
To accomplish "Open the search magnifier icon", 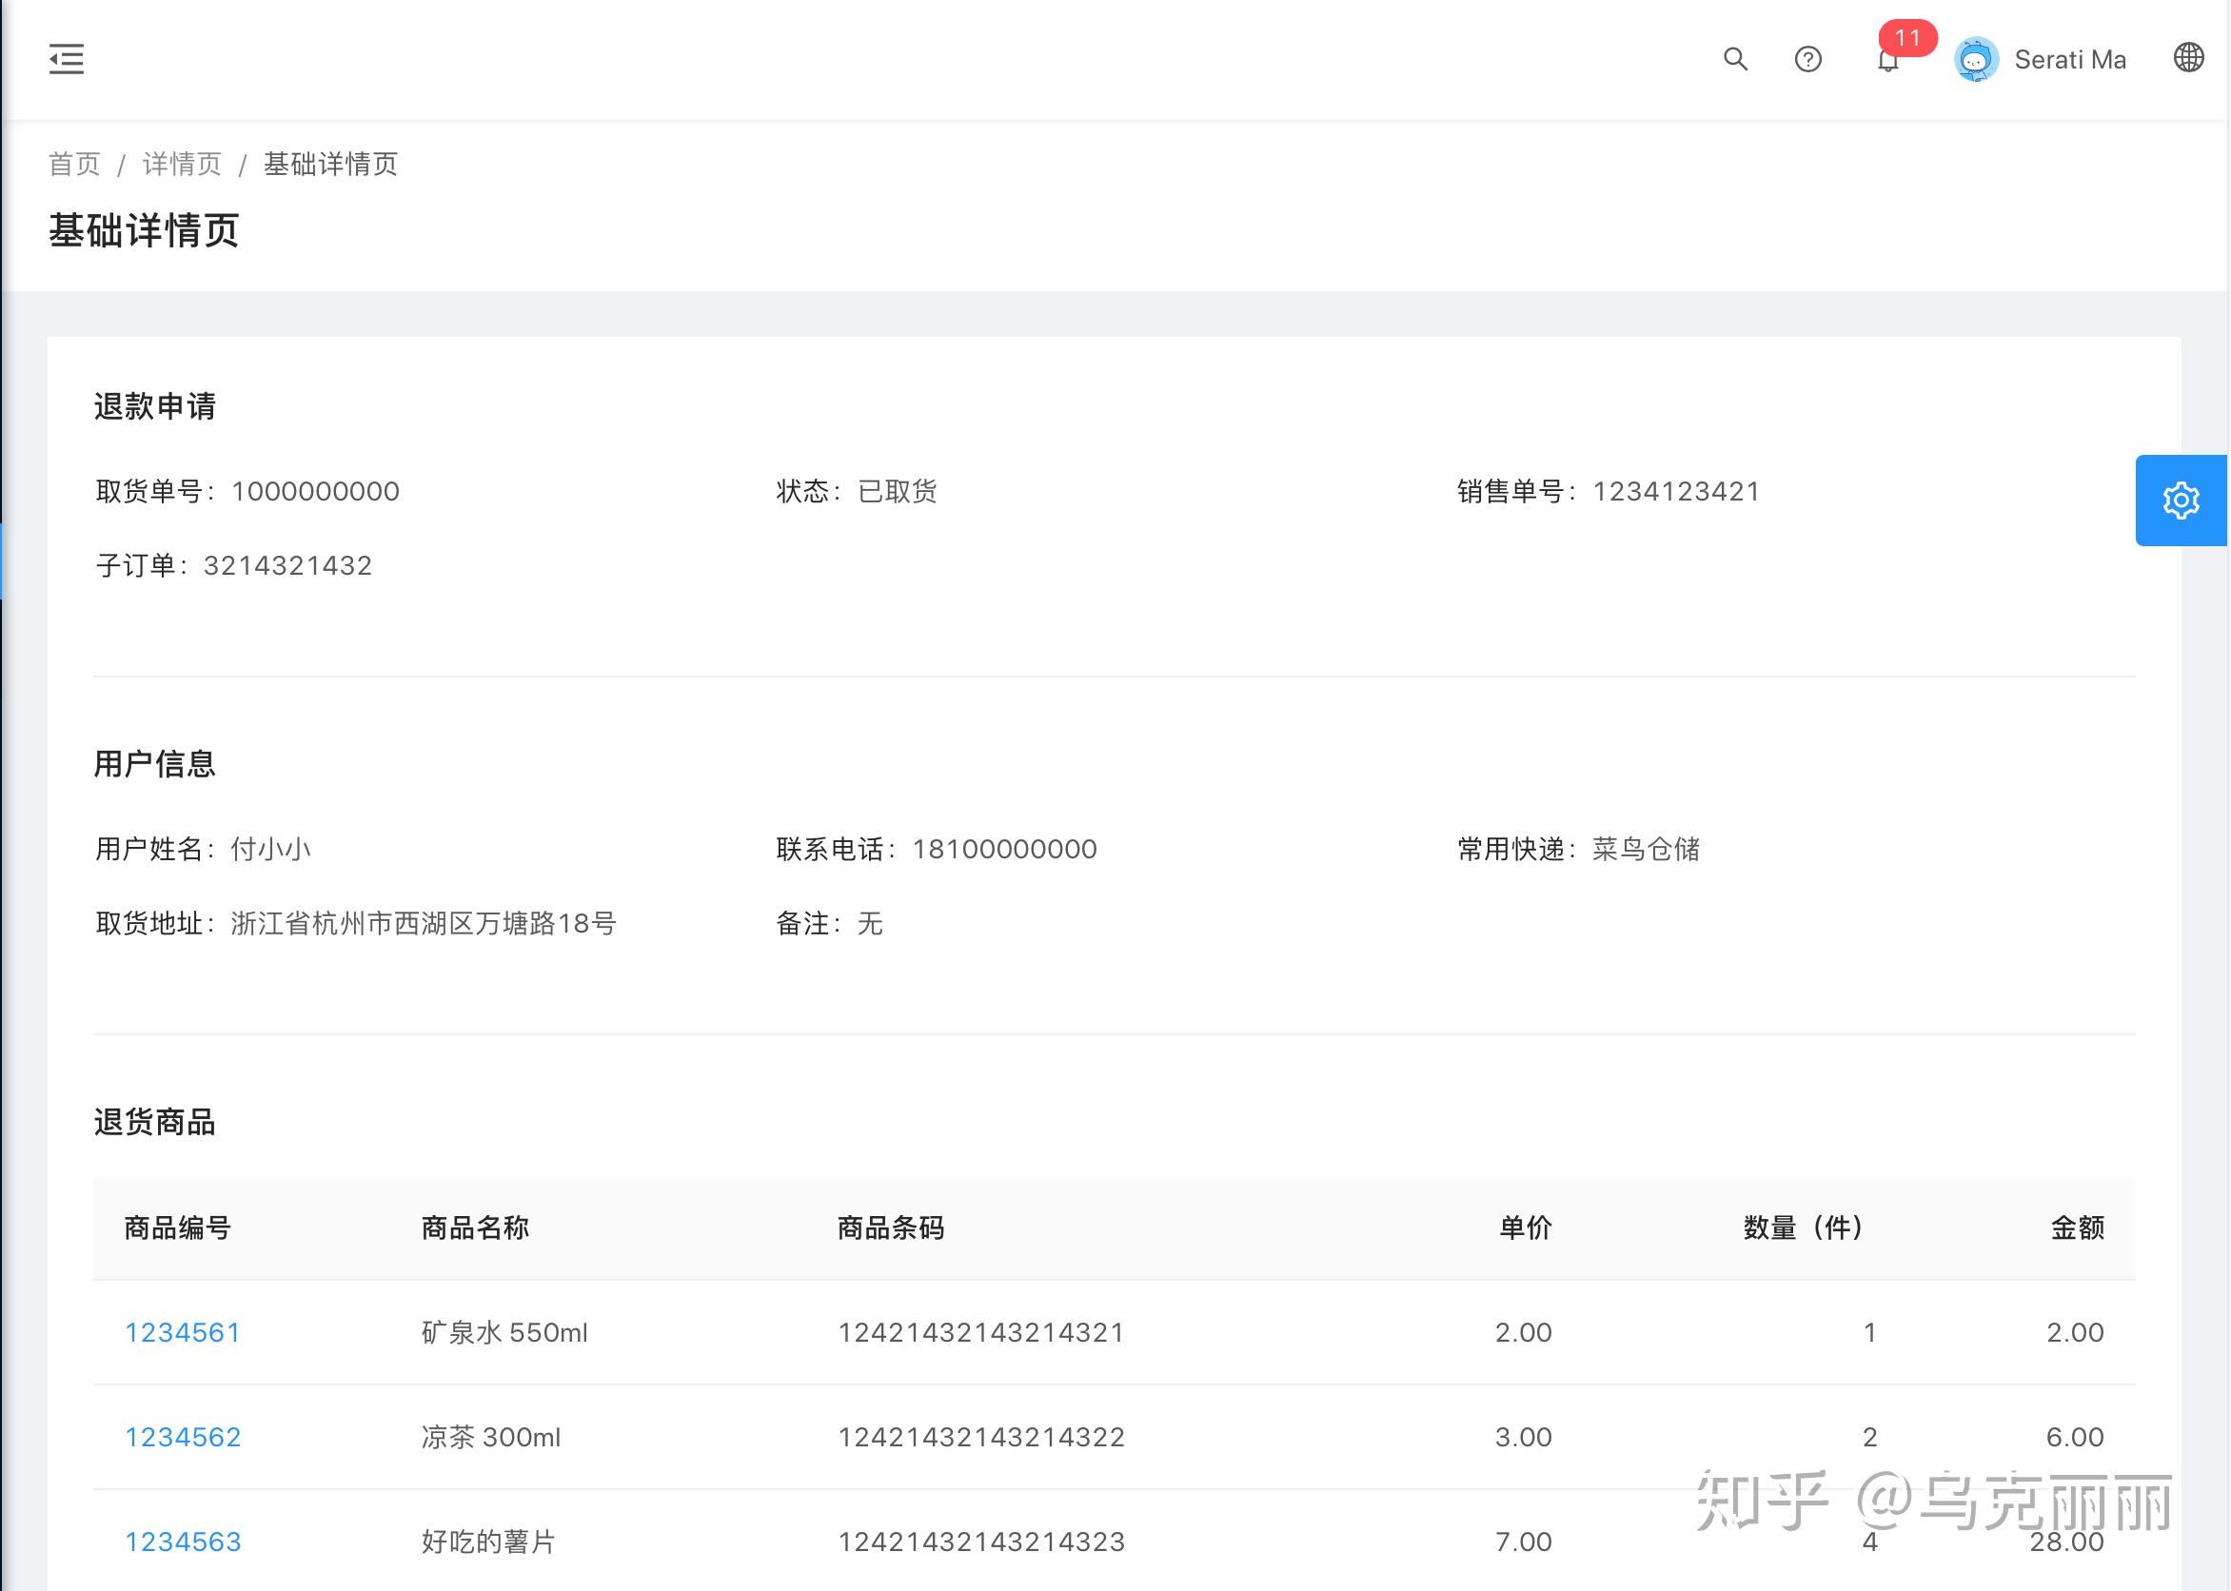I will 1735,59.
